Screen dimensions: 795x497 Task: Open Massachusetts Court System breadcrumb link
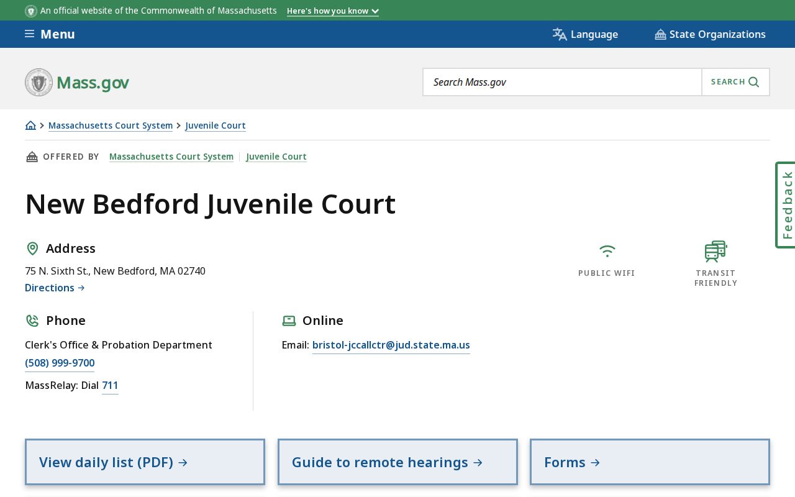coord(111,125)
